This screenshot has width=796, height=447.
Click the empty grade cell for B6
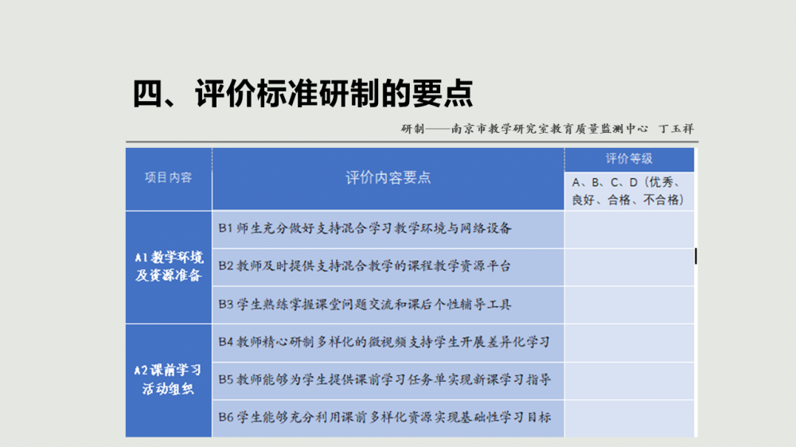click(629, 418)
